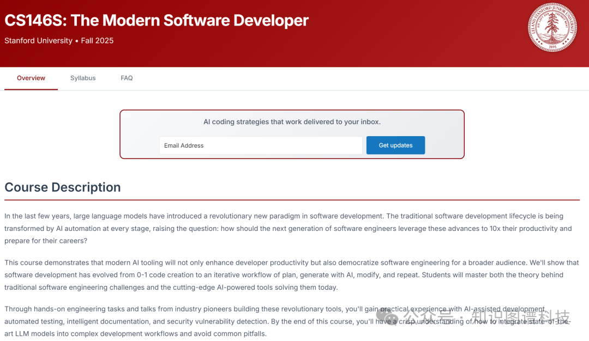Screen dimensions: 589x341
Task: Click the paragraph starting 'Through hands-on engineering tasks'
Action: 287,321
